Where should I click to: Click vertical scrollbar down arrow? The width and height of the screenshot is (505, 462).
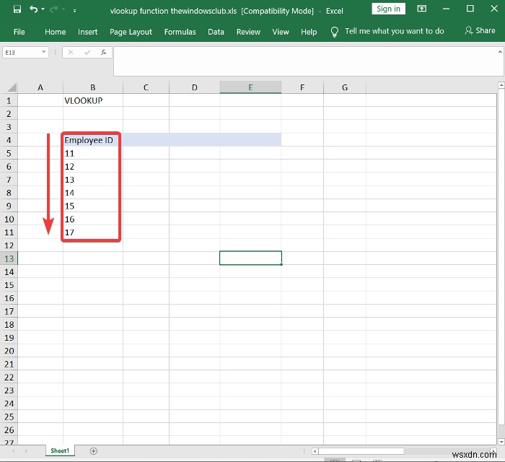[501, 442]
